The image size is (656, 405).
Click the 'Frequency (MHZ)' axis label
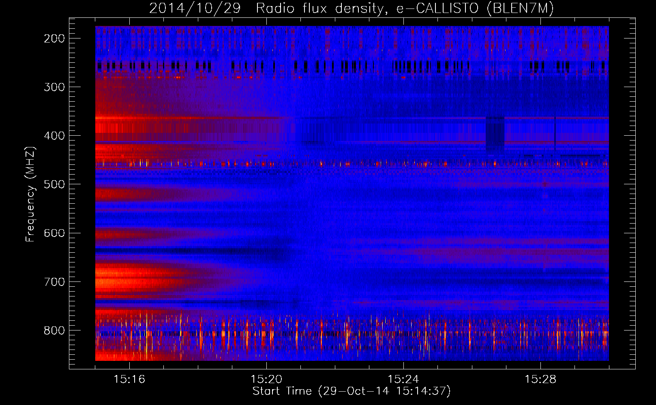[30, 194]
